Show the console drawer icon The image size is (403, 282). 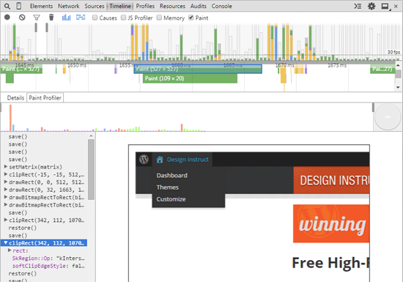tap(358, 6)
